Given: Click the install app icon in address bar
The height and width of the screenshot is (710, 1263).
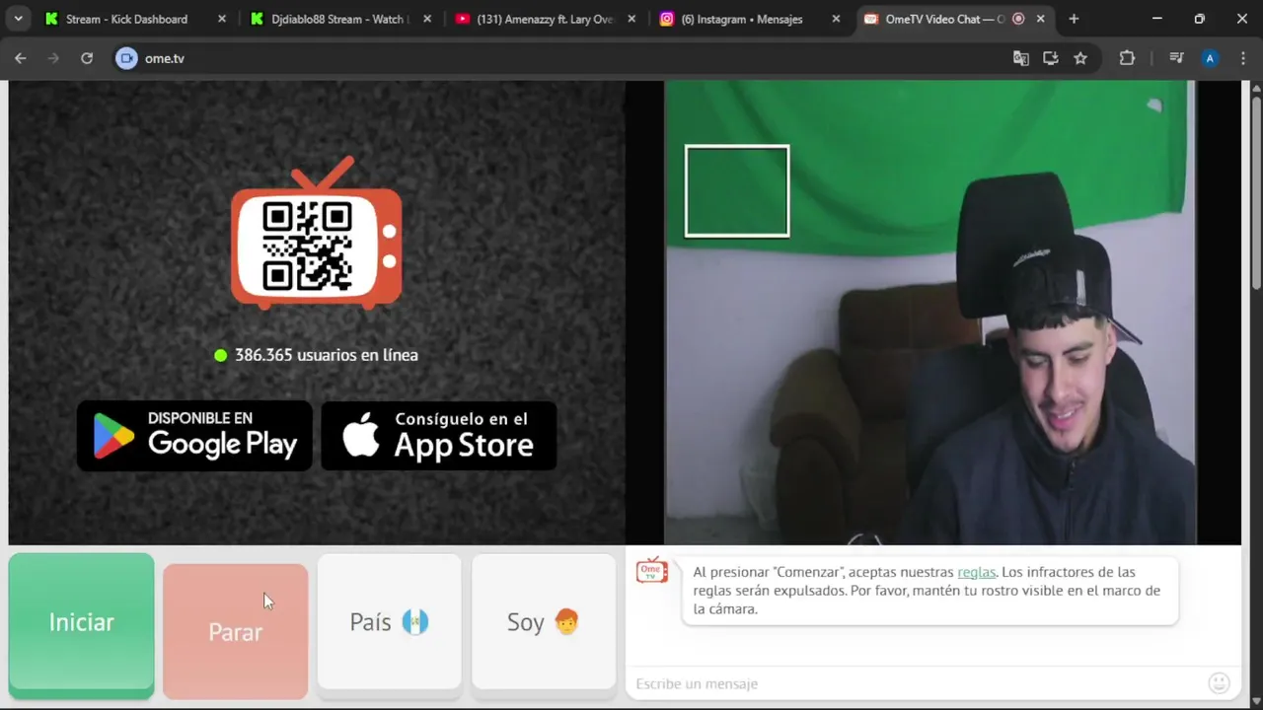Looking at the screenshot, I should (1051, 58).
